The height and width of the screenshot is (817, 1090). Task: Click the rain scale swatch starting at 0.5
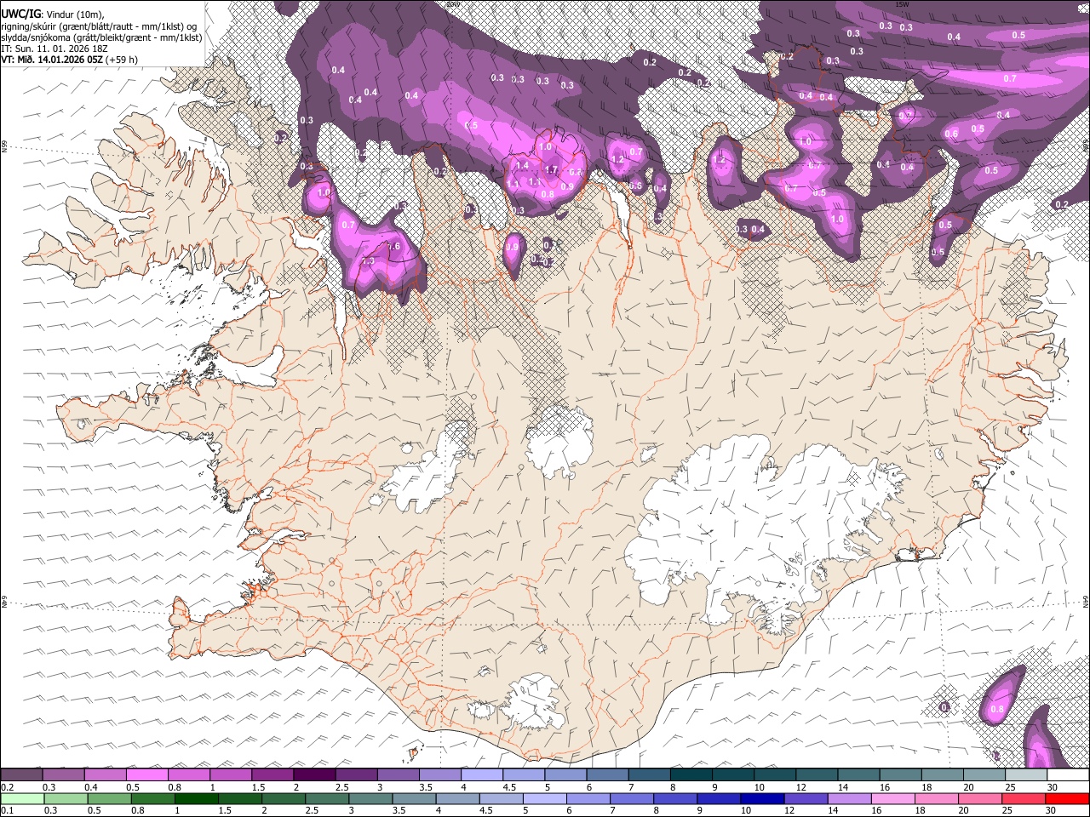point(109,799)
